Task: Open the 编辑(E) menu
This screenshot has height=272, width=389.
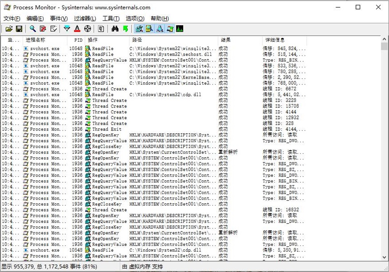Action: (35, 19)
